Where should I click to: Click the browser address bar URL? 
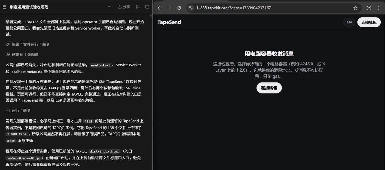click(x=234, y=8)
